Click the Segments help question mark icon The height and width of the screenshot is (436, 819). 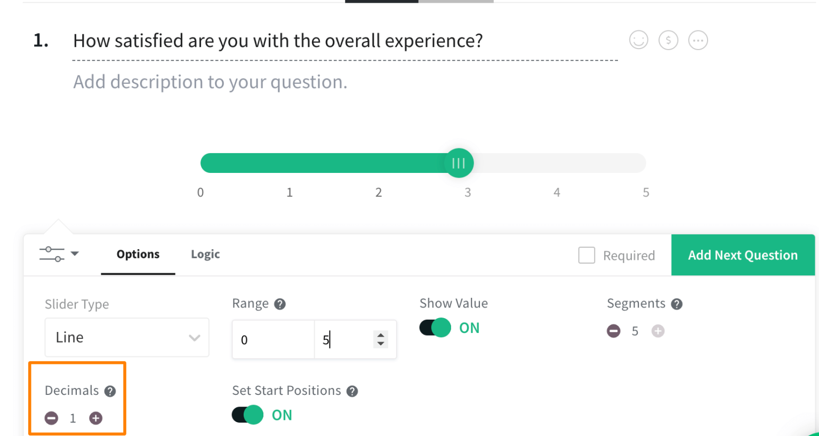[677, 304]
